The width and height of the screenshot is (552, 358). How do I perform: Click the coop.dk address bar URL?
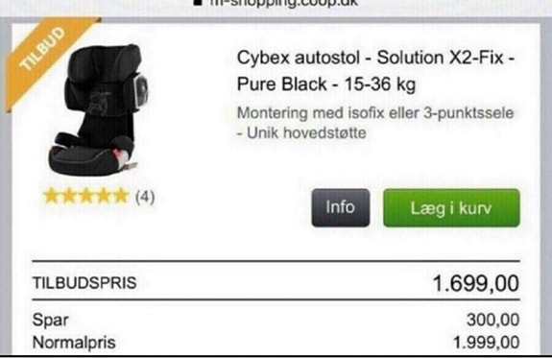pyautogui.click(x=284, y=3)
